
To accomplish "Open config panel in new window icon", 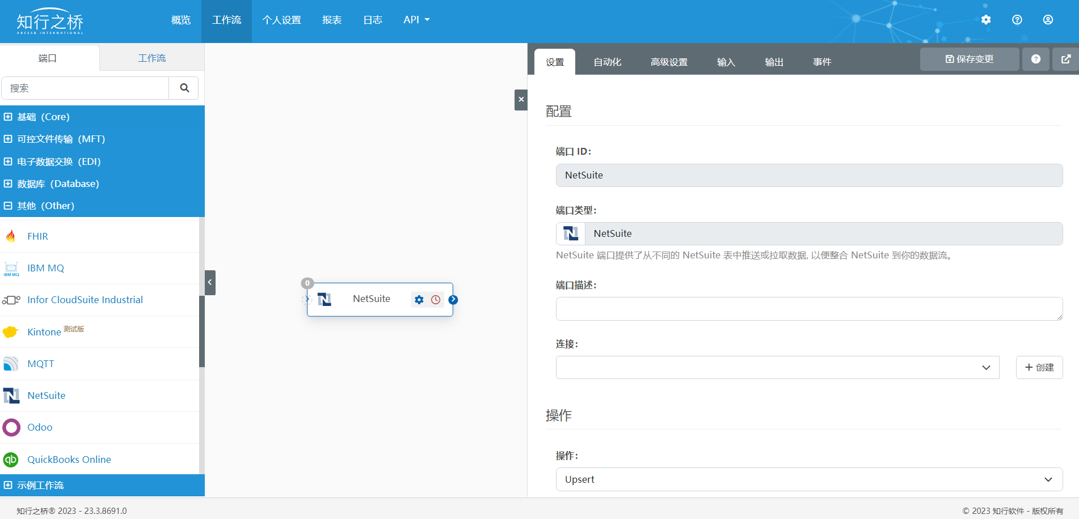I will [x=1066, y=59].
